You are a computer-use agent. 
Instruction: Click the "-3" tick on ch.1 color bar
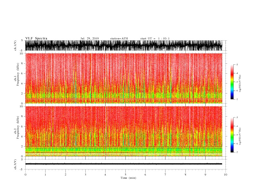pyautogui.click(x=236, y=64)
